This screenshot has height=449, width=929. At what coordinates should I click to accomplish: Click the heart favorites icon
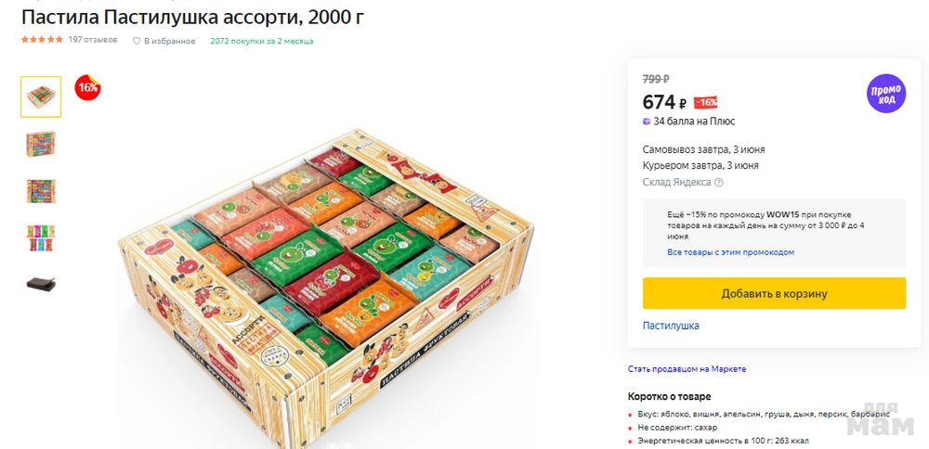pyautogui.click(x=137, y=41)
